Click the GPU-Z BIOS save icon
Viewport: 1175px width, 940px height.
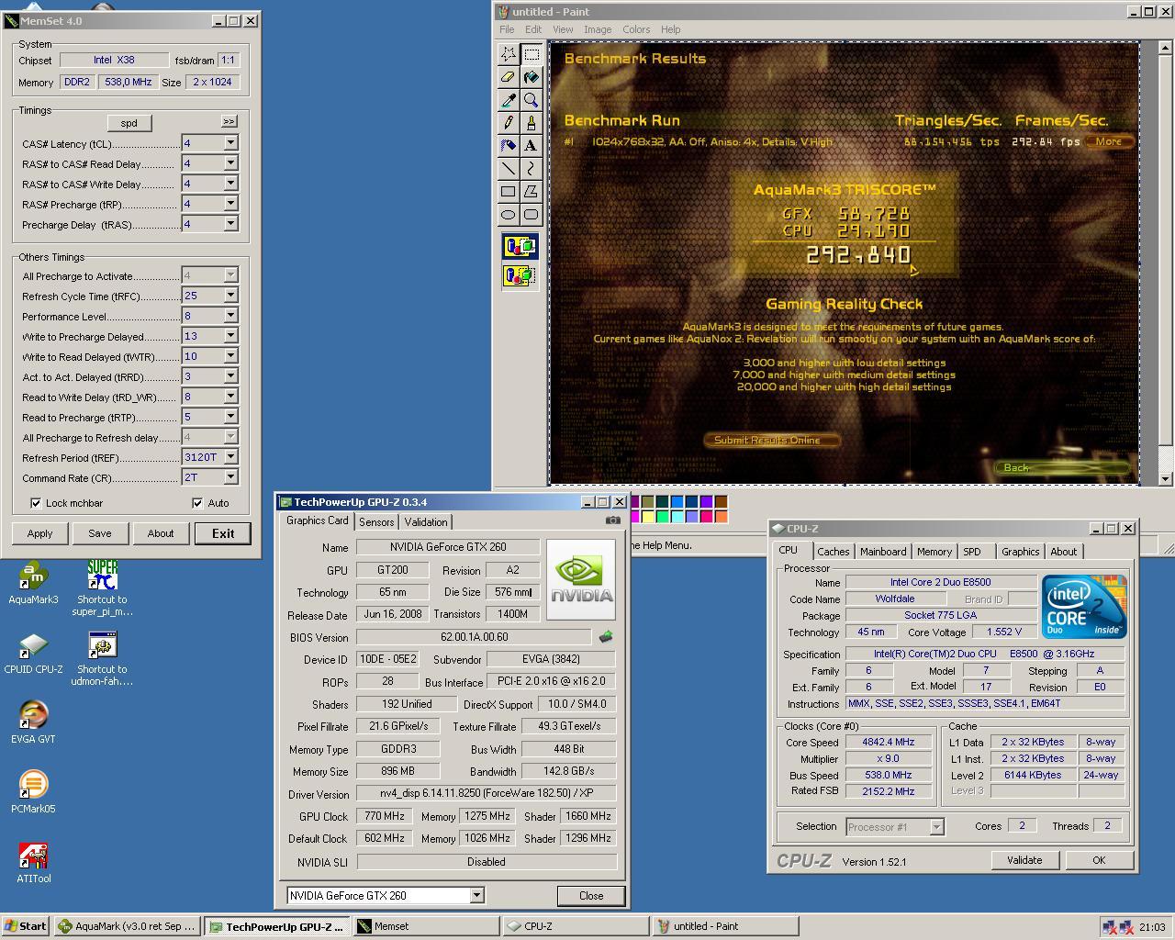point(606,636)
